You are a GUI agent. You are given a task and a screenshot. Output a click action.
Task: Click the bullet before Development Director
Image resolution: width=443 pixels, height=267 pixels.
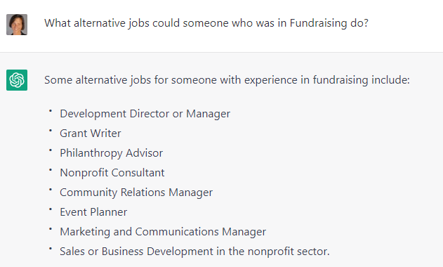[x=51, y=111]
